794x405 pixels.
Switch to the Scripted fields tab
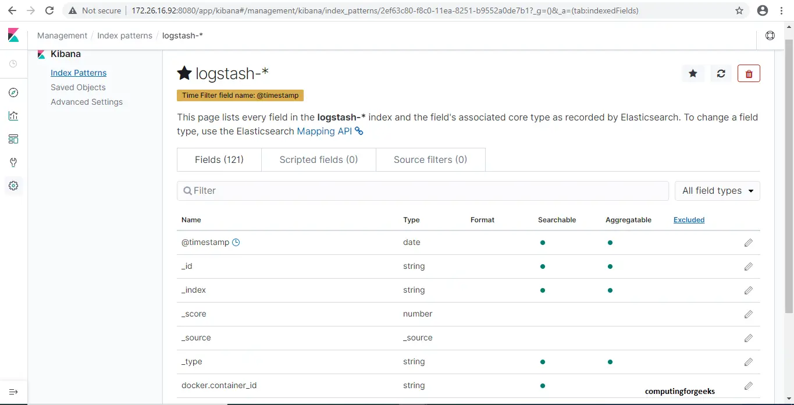(x=318, y=159)
